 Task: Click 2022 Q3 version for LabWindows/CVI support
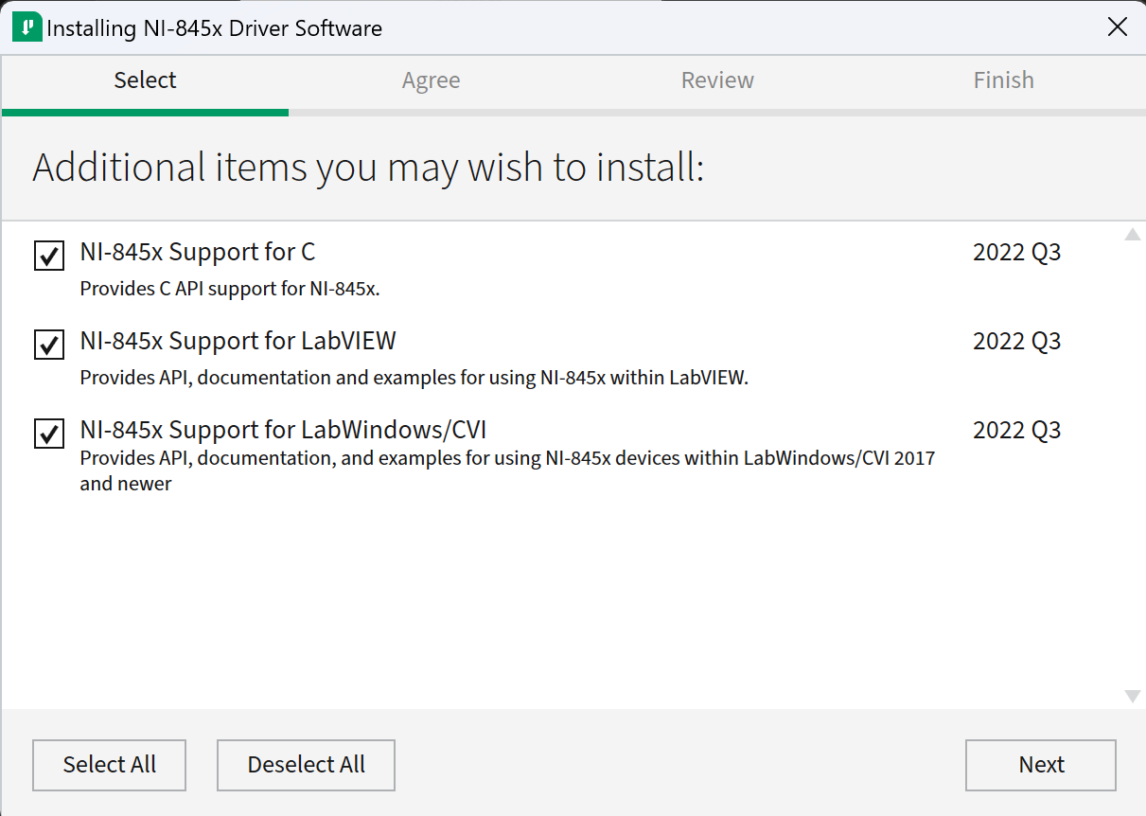(1017, 430)
